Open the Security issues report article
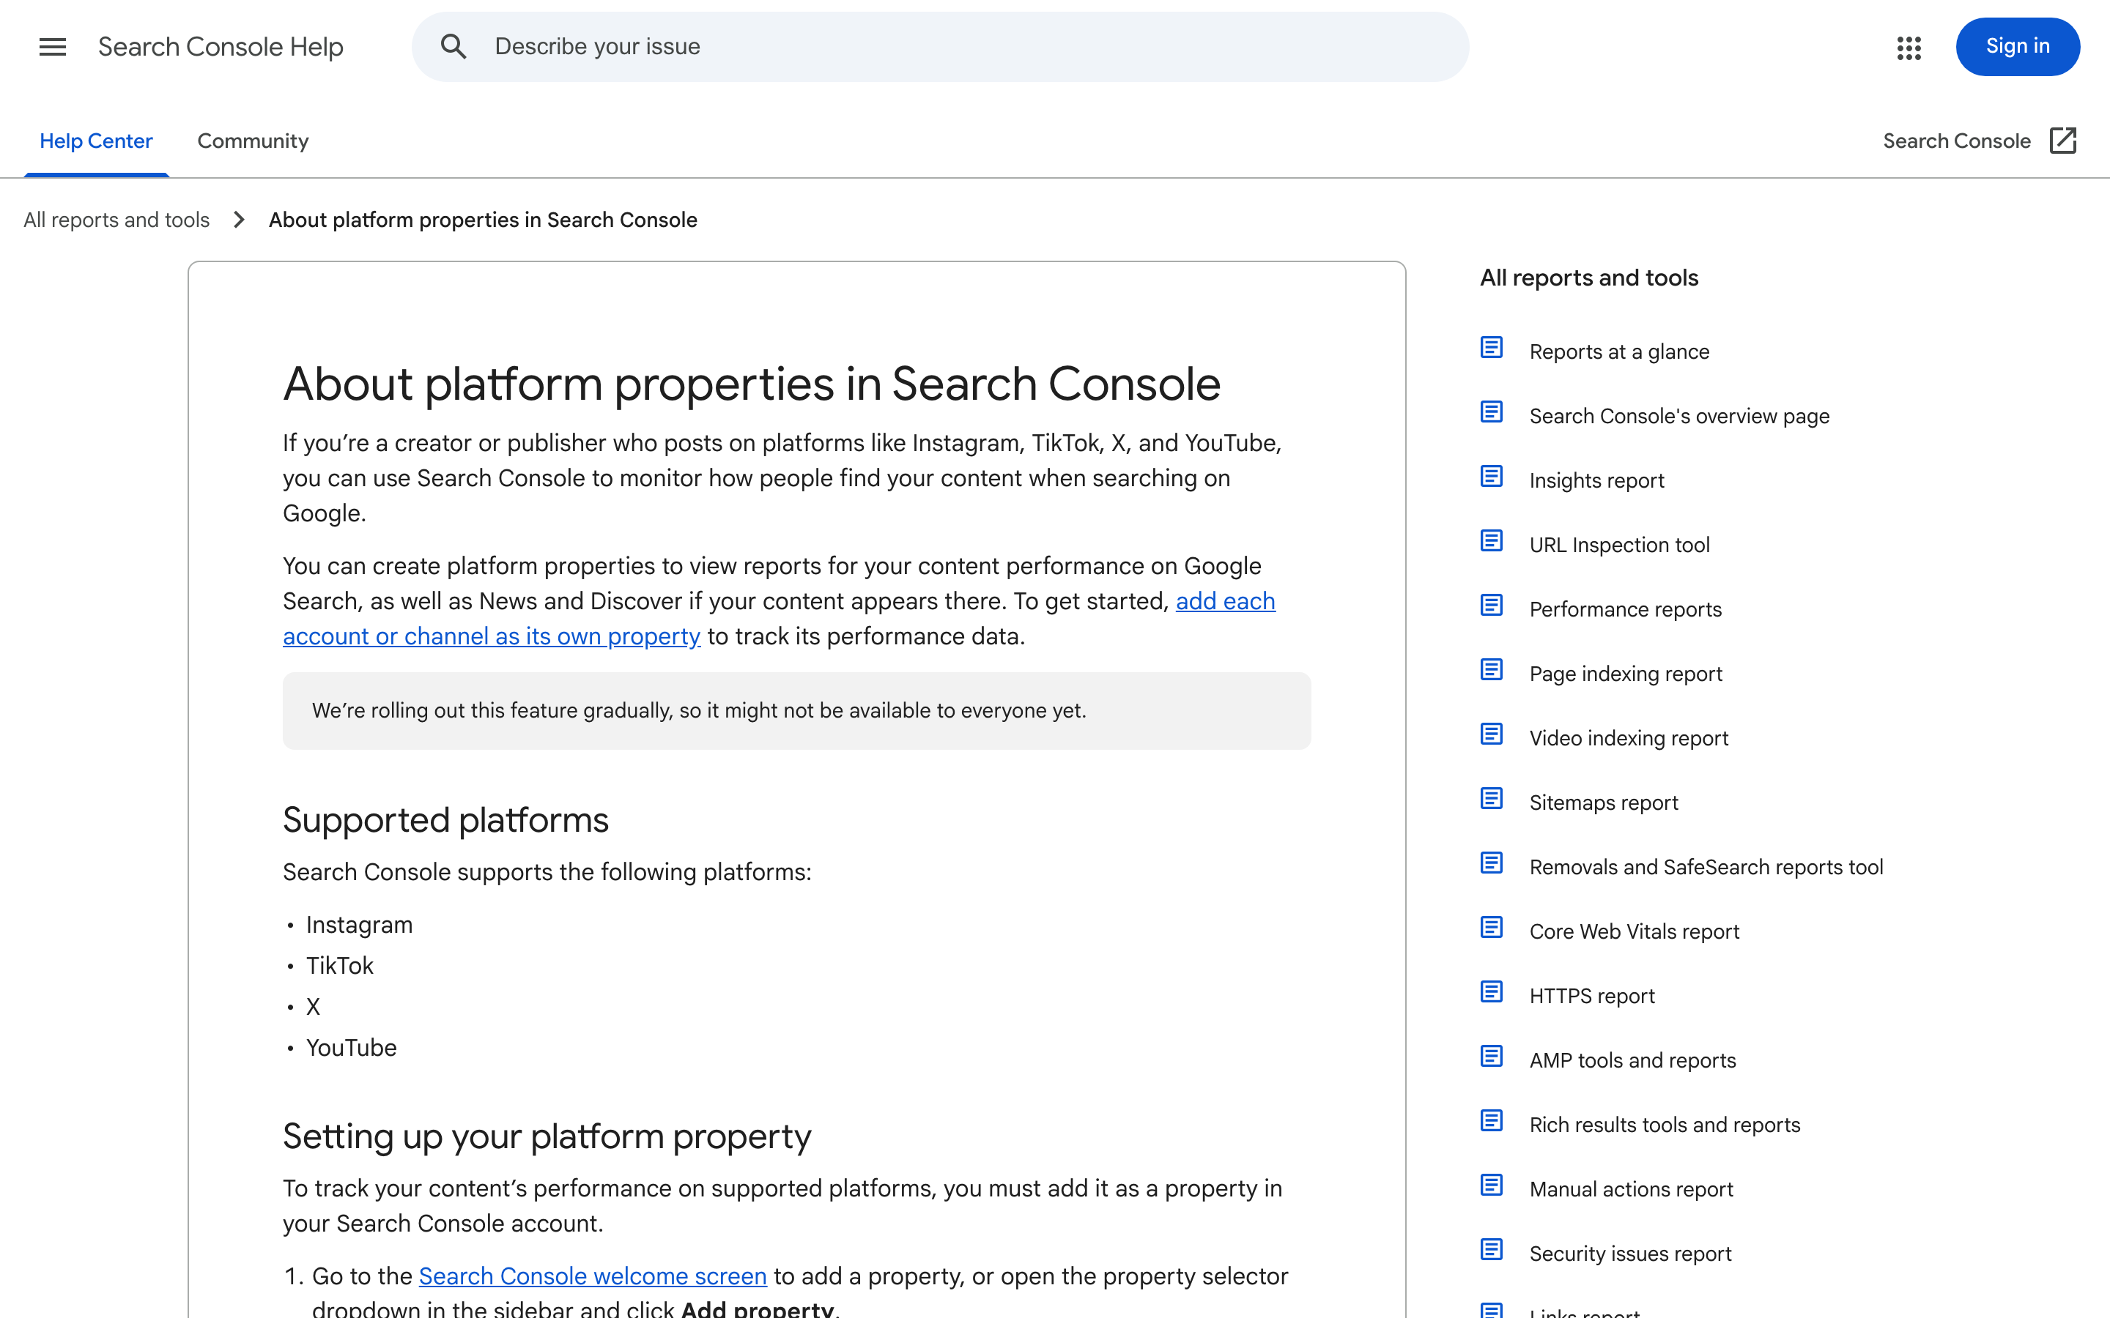This screenshot has height=1318, width=2110. [1630, 1254]
